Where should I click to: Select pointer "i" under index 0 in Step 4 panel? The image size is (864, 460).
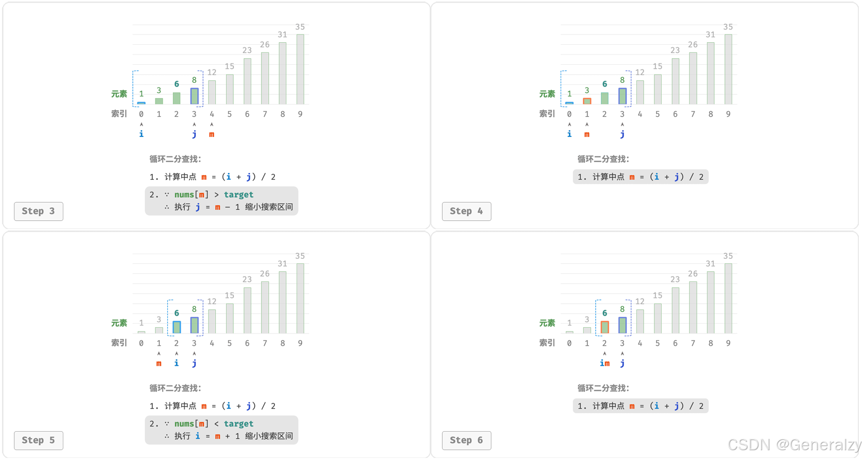569,134
